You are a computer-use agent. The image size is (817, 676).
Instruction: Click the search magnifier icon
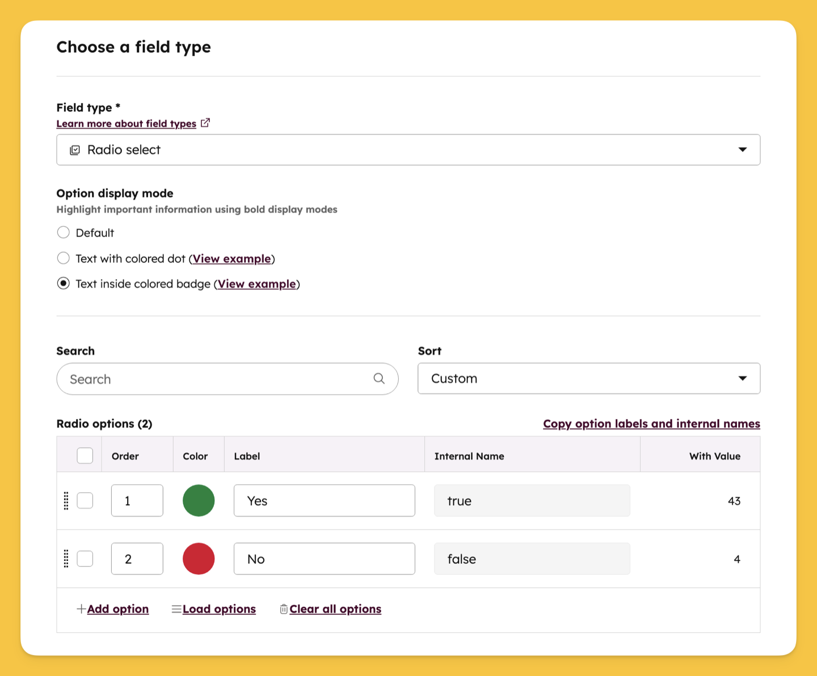point(379,378)
